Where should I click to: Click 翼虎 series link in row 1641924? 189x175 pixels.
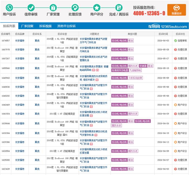(37, 114)
